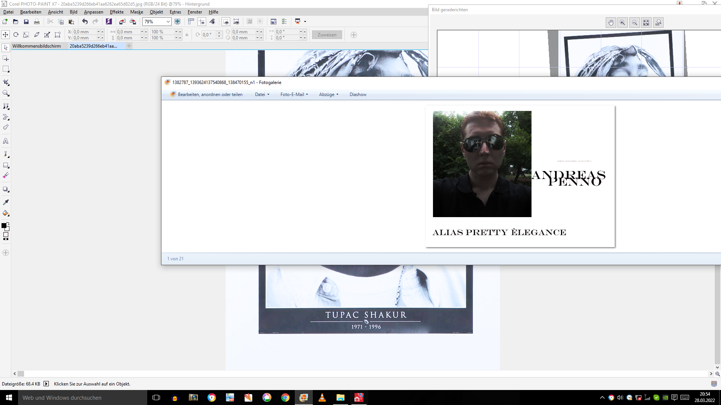Click the Export icon in toolbar
This screenshot has height=405, width=721.
point(133,22)
